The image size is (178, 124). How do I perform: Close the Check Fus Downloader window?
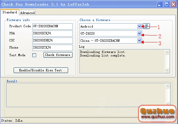pyautogui.click(x=174, y=4)
